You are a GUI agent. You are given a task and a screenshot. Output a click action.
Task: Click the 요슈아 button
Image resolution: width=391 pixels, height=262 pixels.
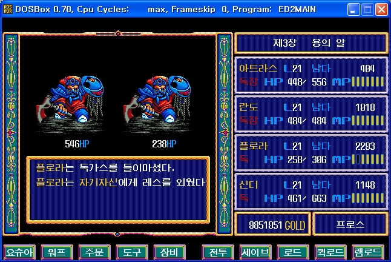[19, 252]
